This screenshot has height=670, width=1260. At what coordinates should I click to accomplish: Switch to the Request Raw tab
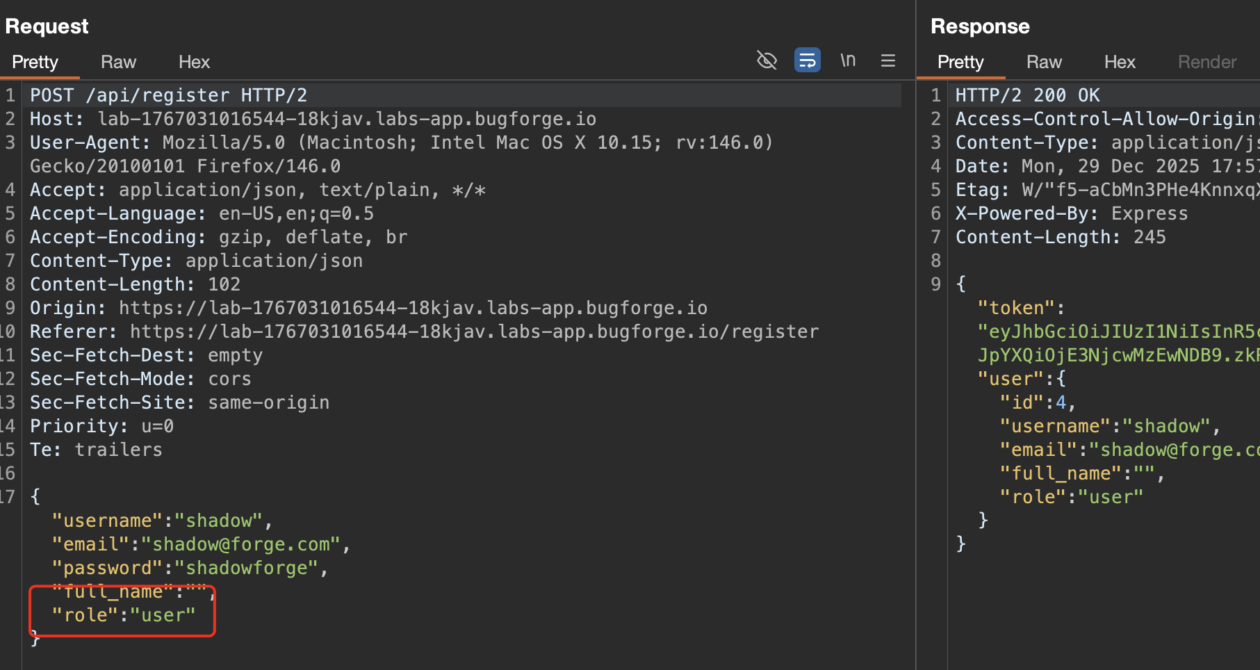(x=118, y=63)
